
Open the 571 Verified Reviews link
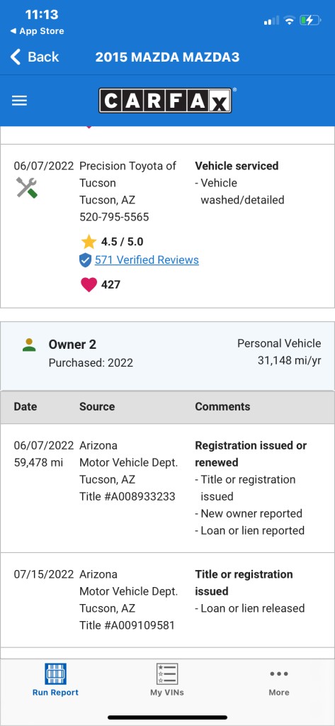coord(147,260)
